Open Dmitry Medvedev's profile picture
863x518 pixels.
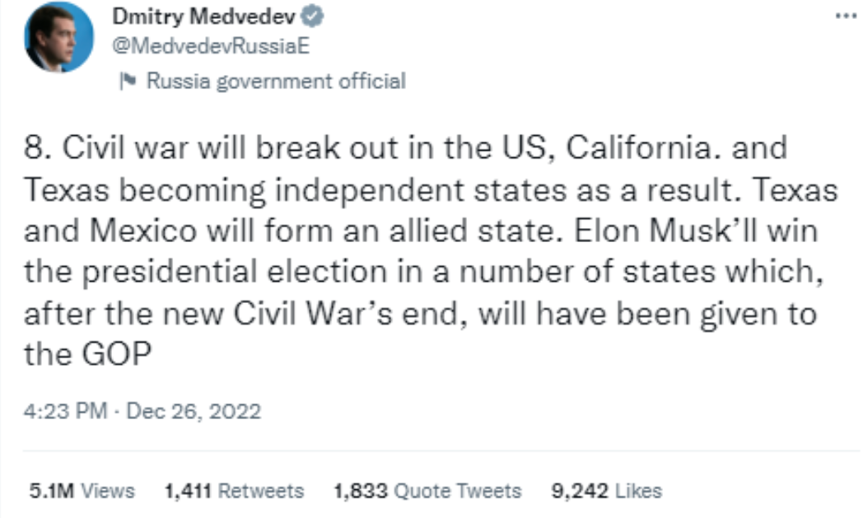pos(58,37)
